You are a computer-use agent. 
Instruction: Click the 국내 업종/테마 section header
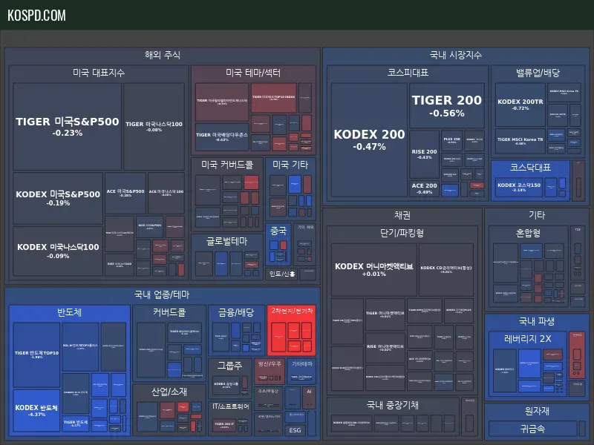[x=162, y=294]
